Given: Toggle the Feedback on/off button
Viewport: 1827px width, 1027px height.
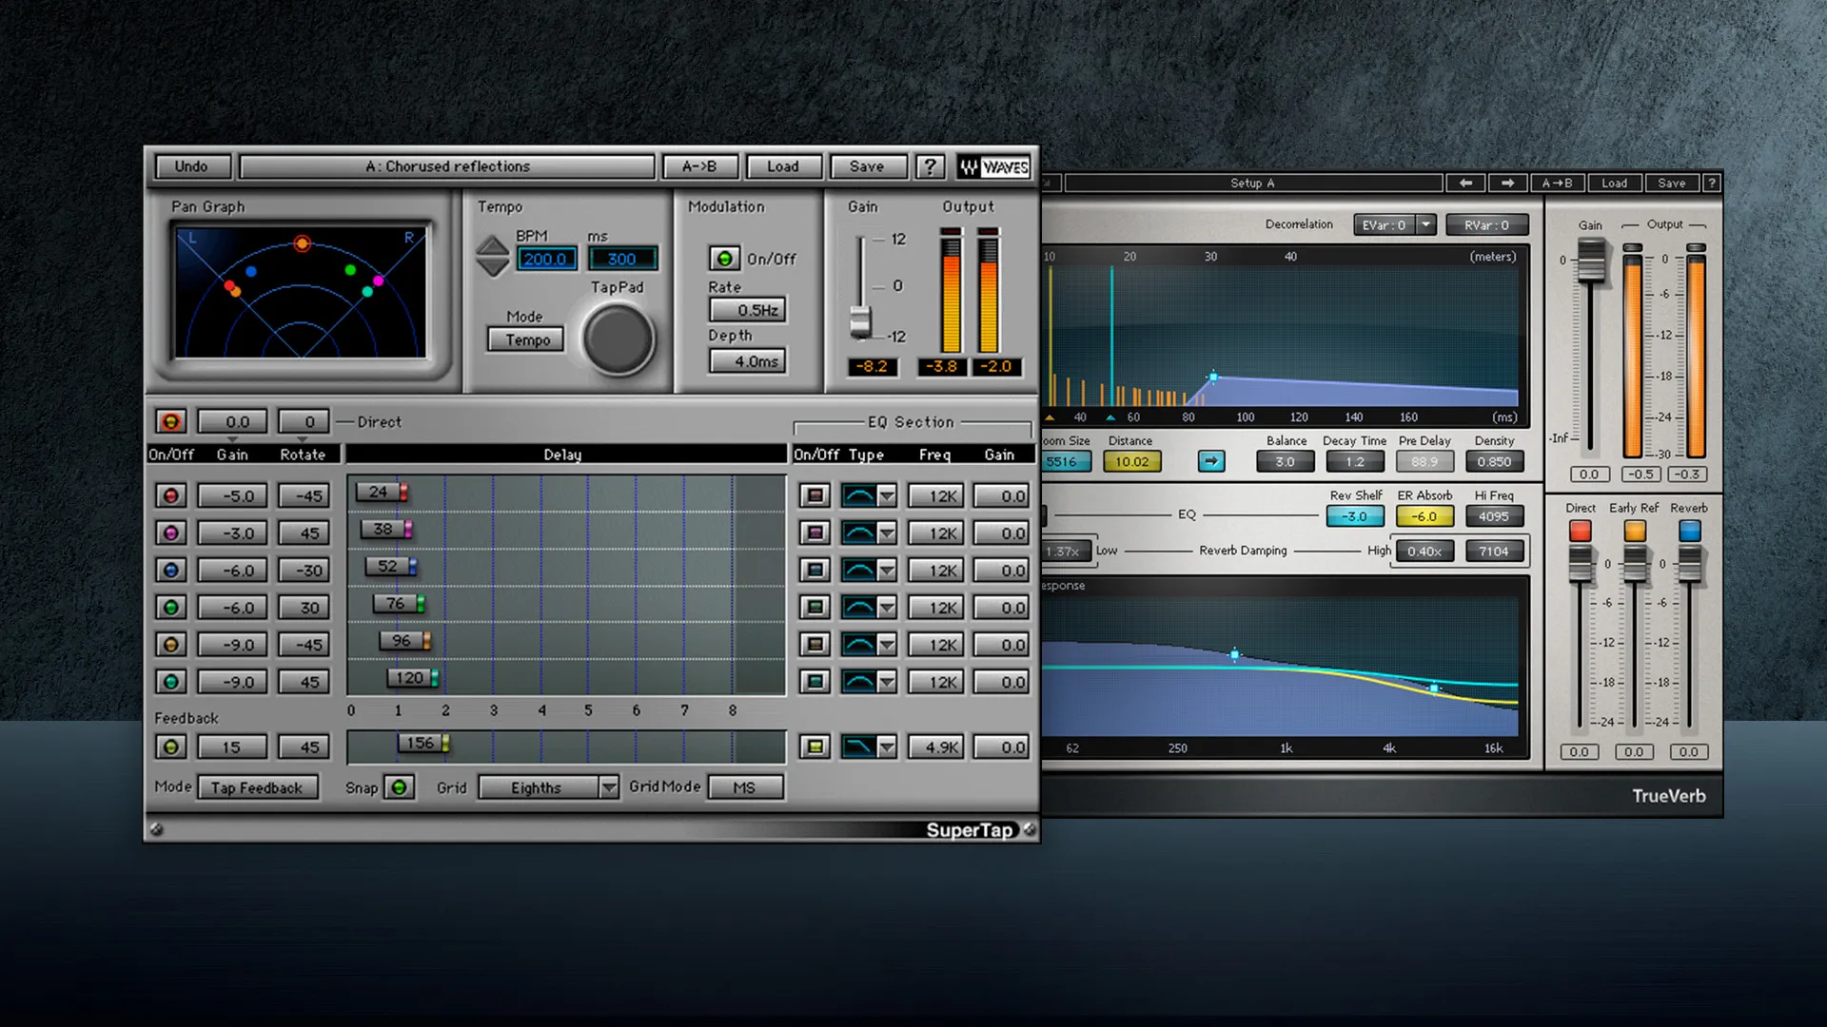Looking at the screenshot, I should pyautogui.click(x=171, y=746).
